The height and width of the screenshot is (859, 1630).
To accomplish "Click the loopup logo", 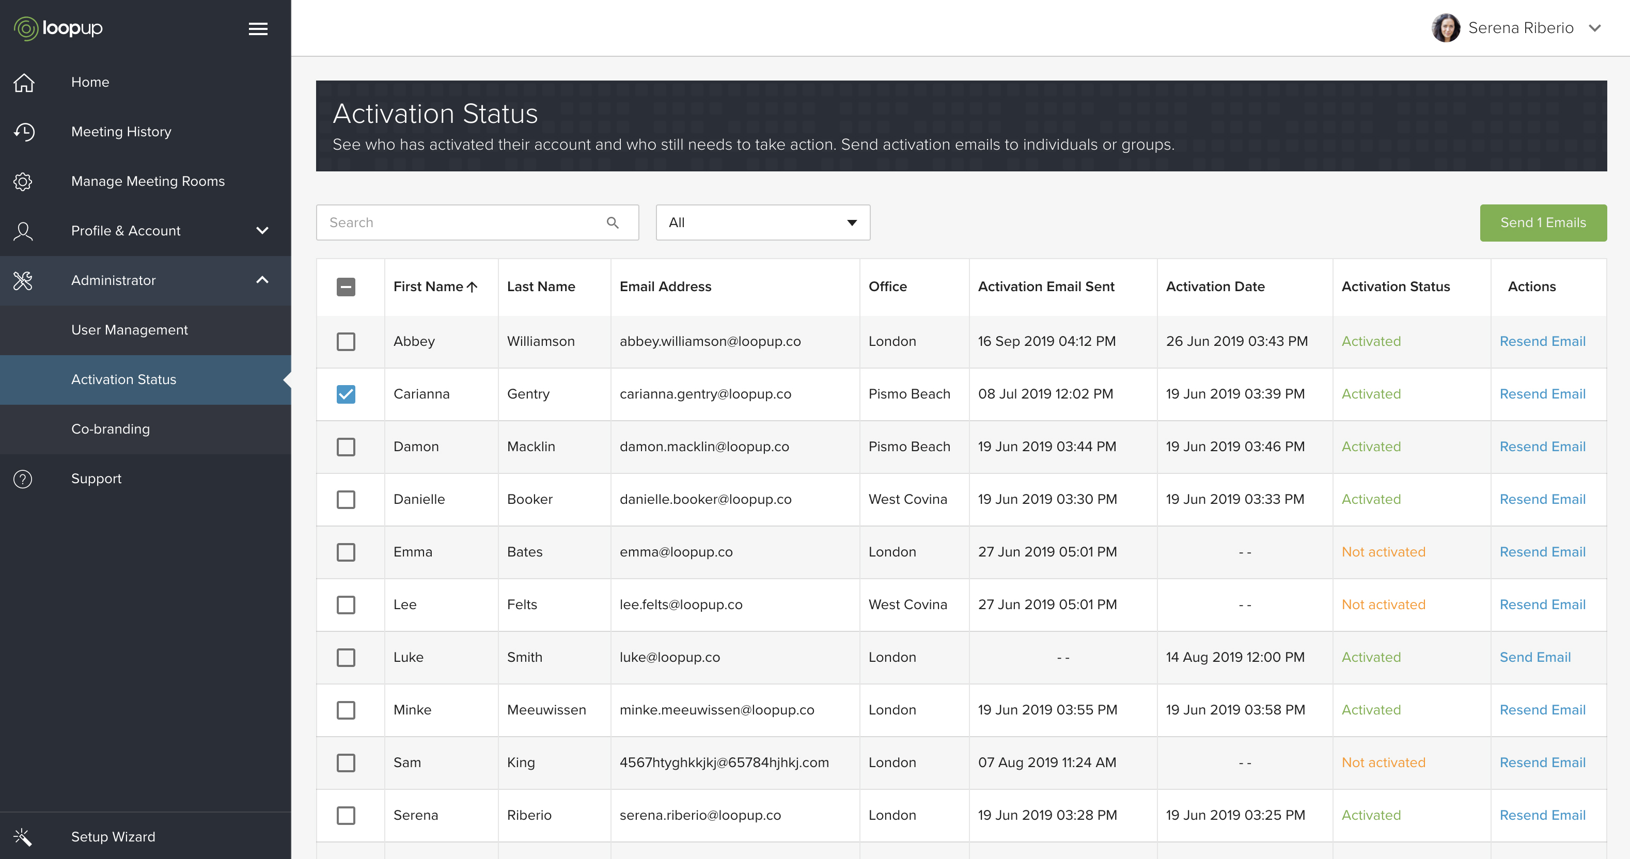I will coord(58,28).
